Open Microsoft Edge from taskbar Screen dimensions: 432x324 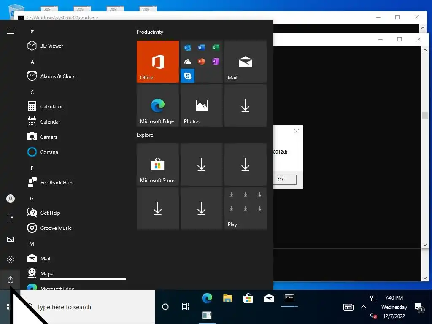(x=207, y=298)
